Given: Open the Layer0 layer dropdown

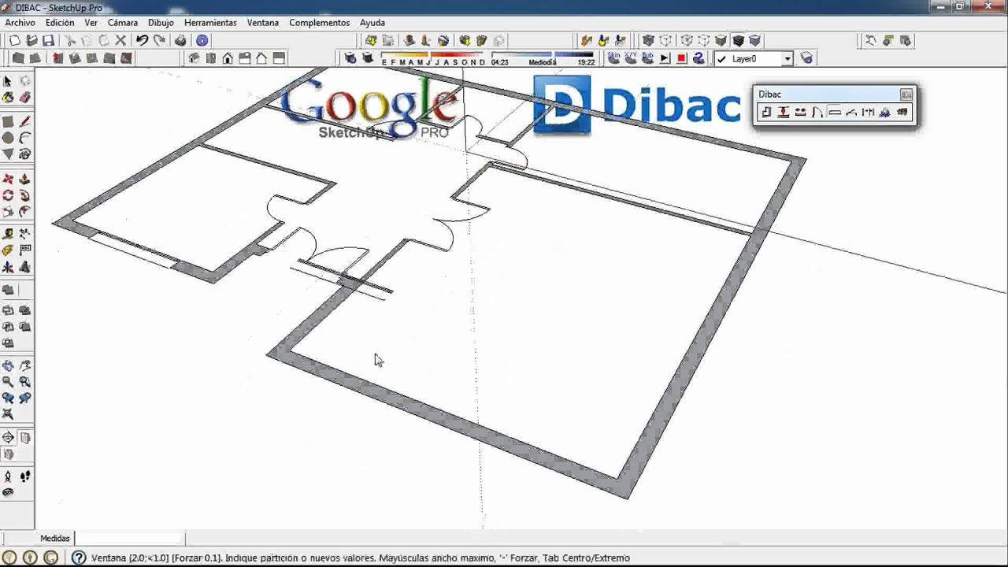Looking at the screenshot, I should (x=787, y=59).
